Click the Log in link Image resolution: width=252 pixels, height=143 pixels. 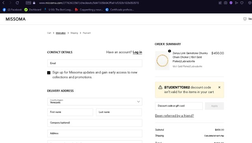tap(137, 52)
